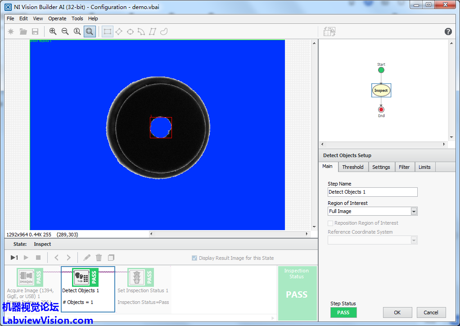
Task: Open the Region of Interest dropdown
Action: 414,211
